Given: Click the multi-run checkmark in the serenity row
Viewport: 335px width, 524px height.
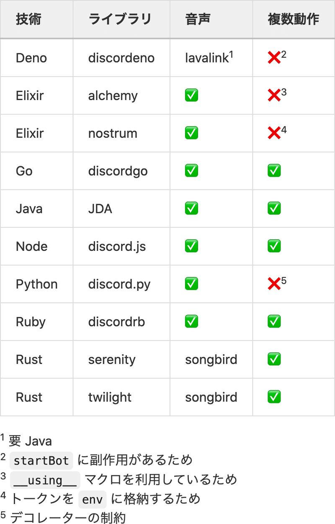Looking at the screenshot, I should 274,359.
